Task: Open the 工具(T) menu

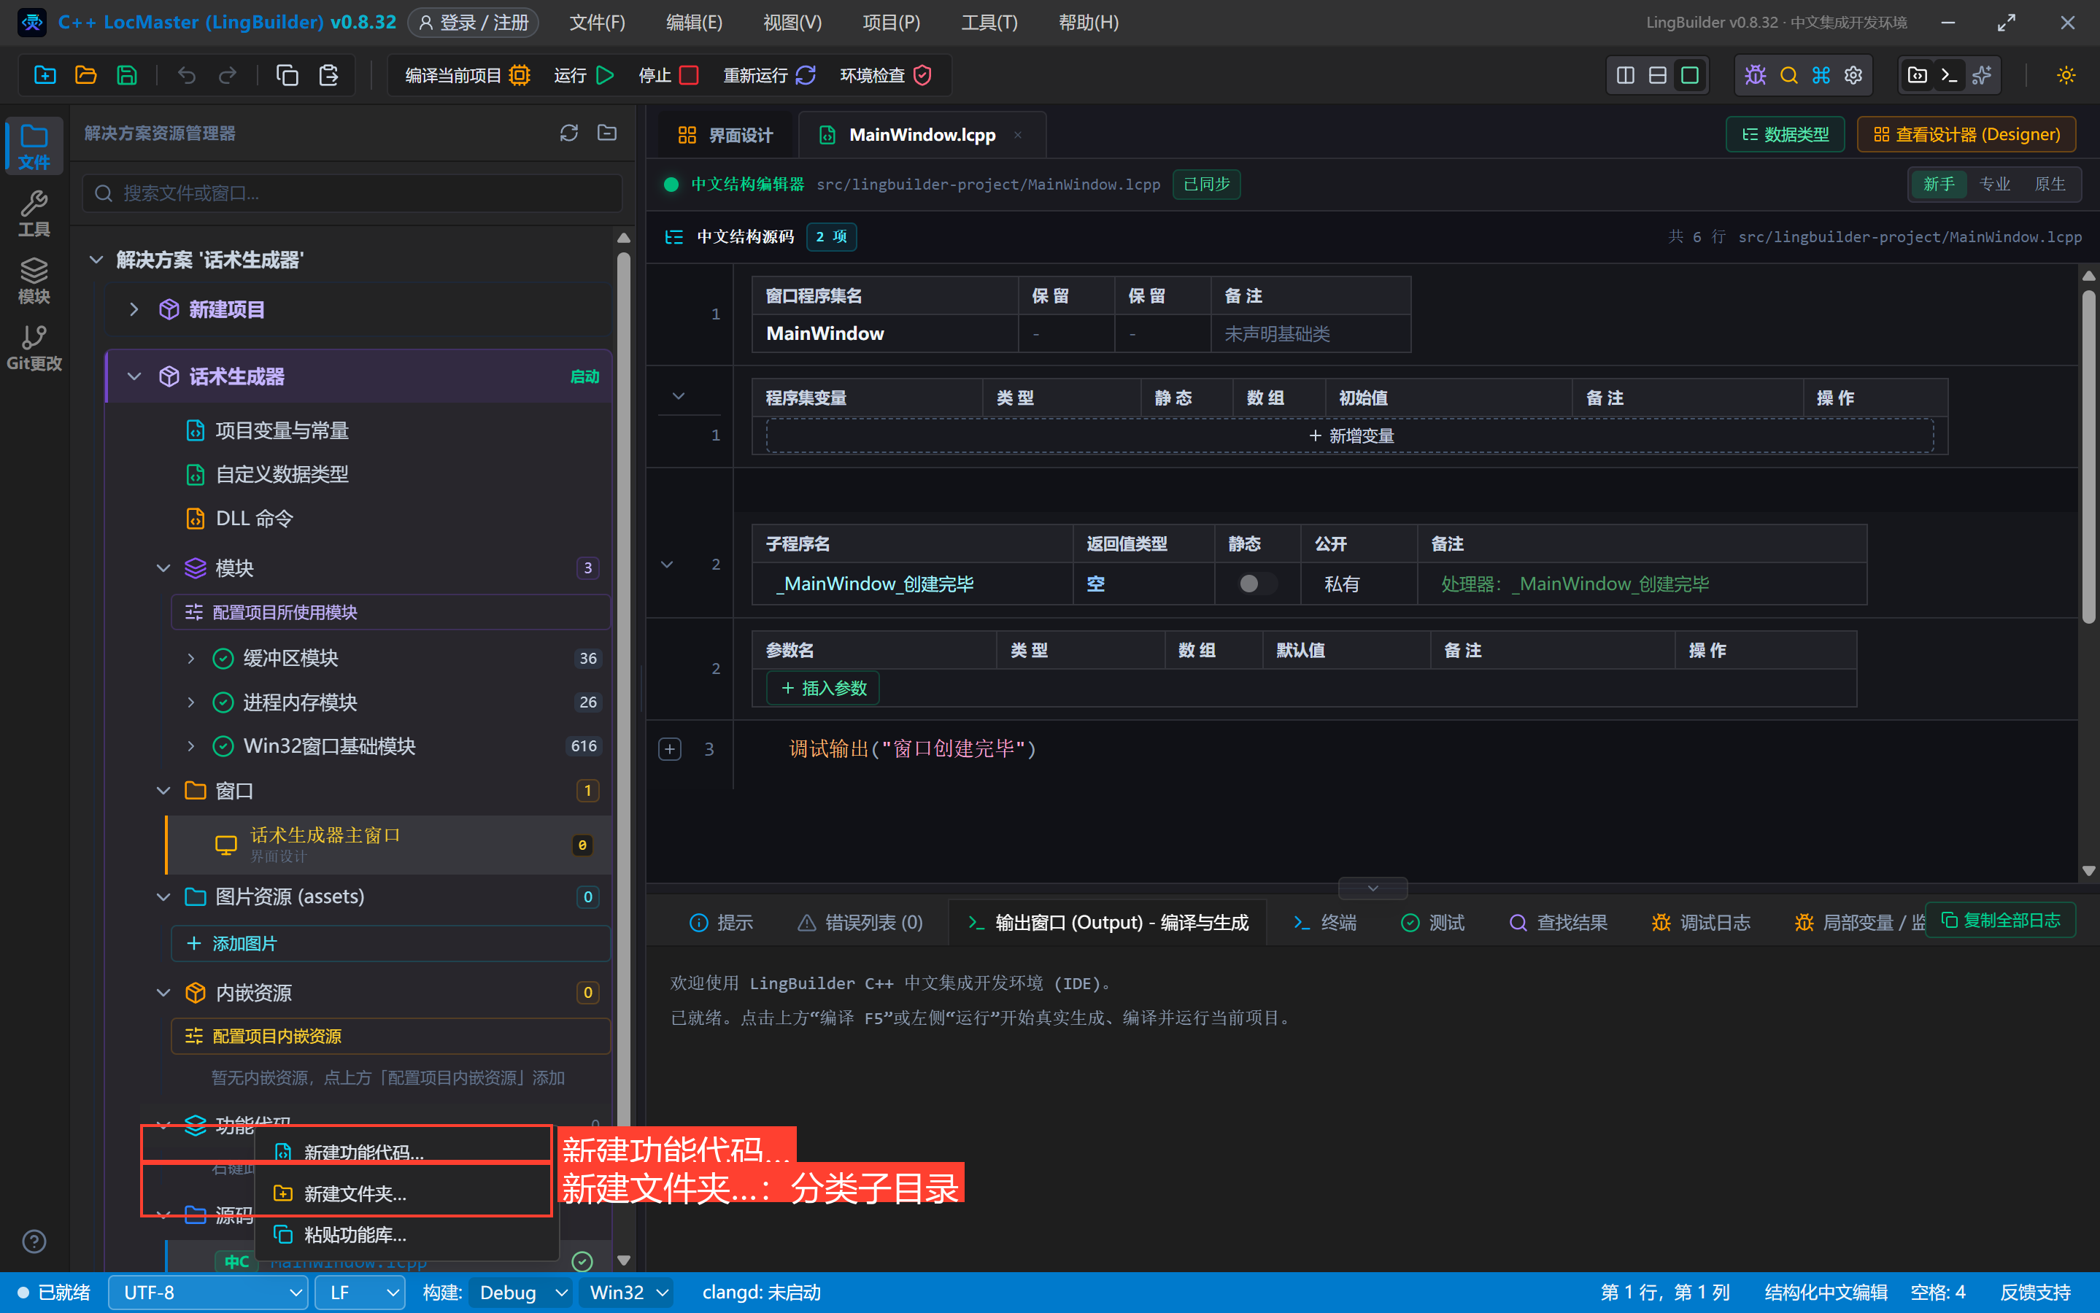Action: (x=989, y=23)
